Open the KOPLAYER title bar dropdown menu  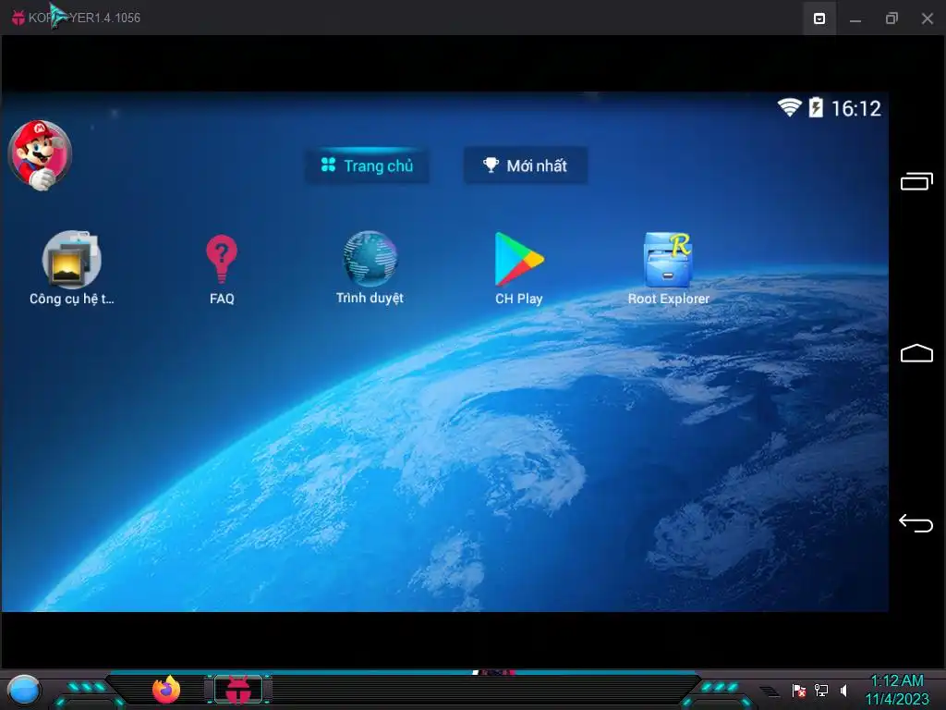819,18
